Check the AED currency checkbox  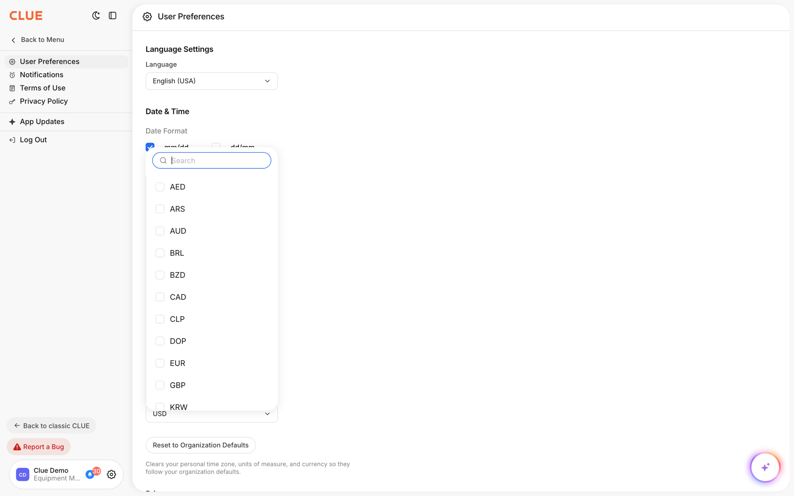160,187
